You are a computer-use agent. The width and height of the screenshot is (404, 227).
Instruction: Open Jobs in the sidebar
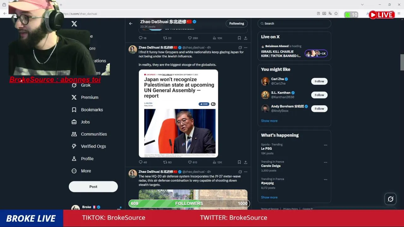(x=81, y=122)
